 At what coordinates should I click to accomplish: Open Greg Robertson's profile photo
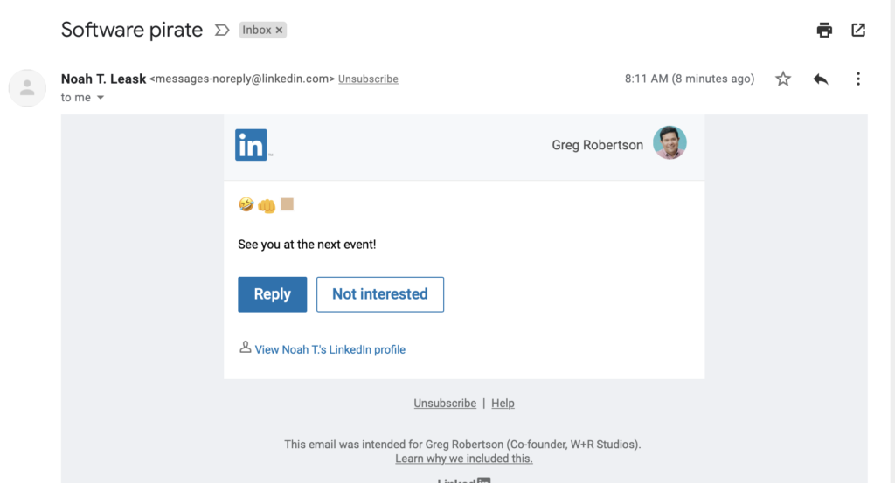coord(670,143)
